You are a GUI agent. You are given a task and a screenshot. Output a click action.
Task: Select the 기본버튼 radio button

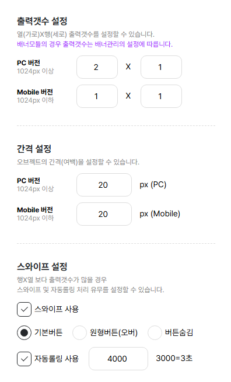pos(24,332)
